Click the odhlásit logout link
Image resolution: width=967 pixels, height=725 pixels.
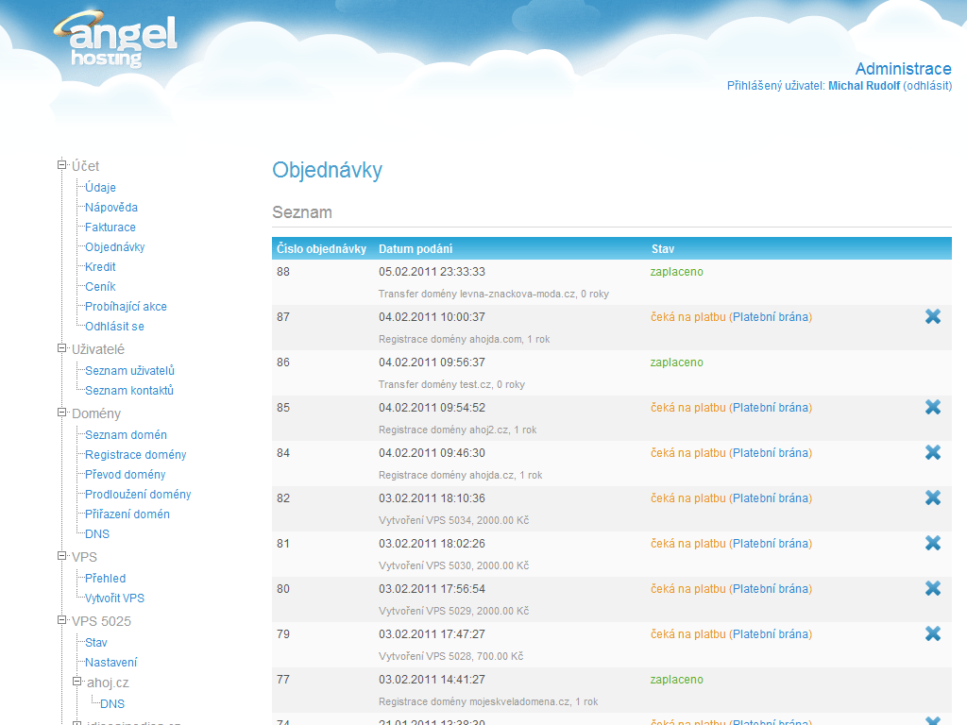(x=926, y=86)
